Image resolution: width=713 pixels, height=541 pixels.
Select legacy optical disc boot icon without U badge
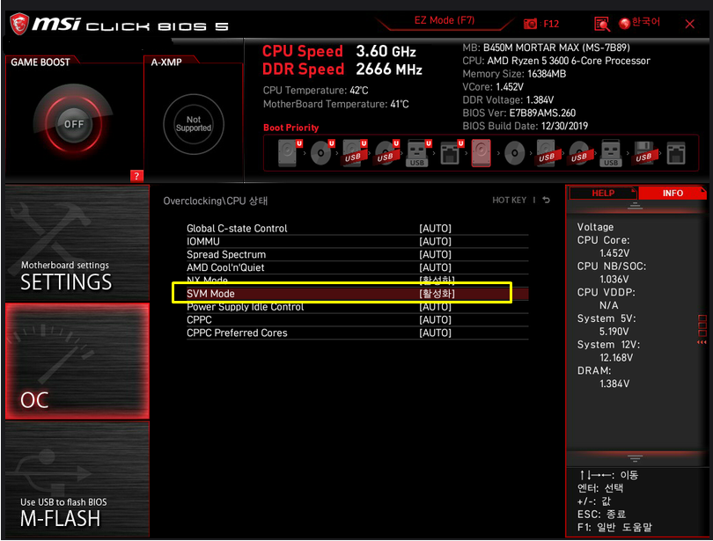point(514,154)
